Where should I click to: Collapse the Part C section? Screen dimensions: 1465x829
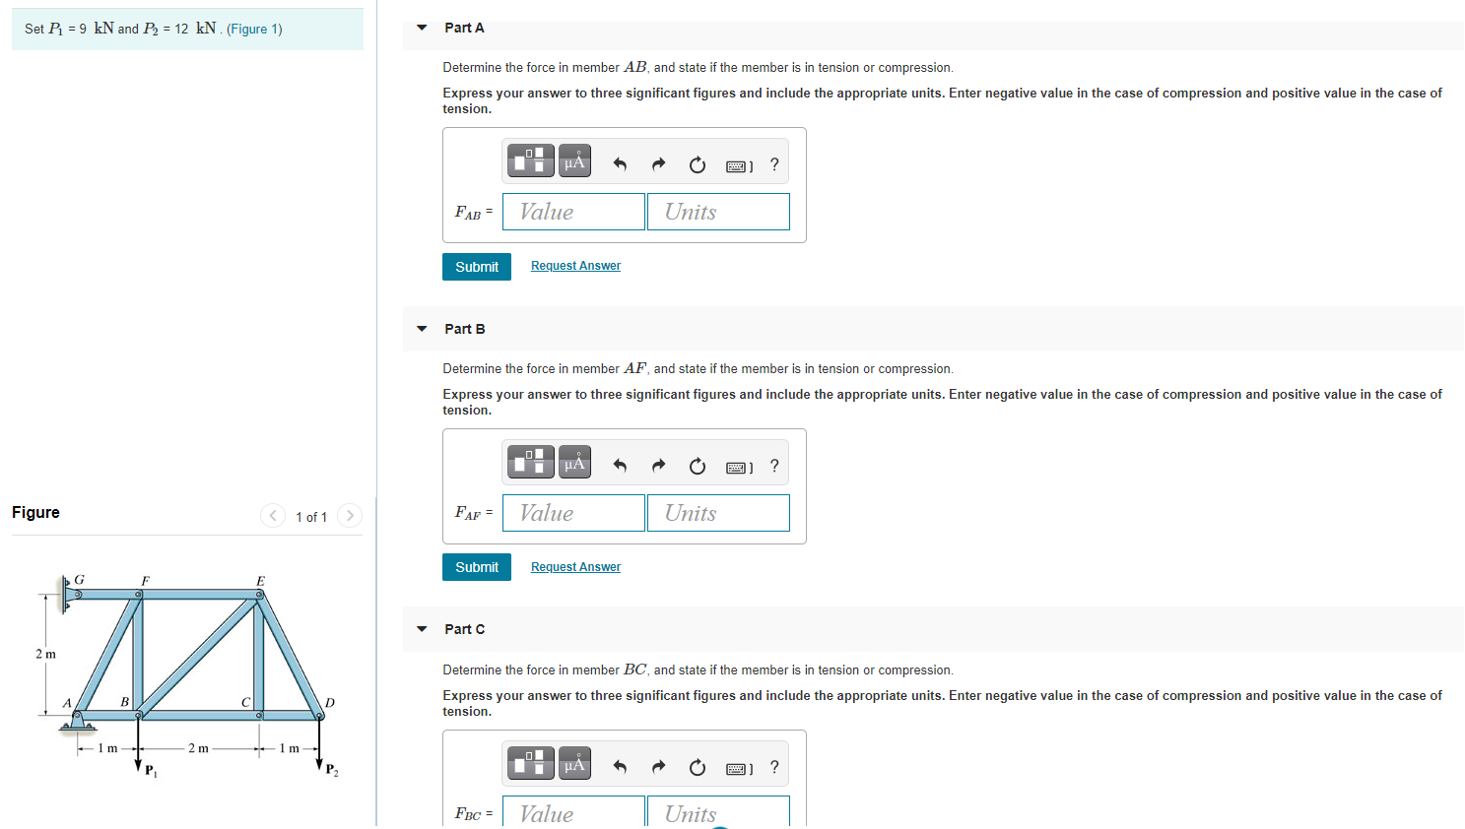pos(422,629)
